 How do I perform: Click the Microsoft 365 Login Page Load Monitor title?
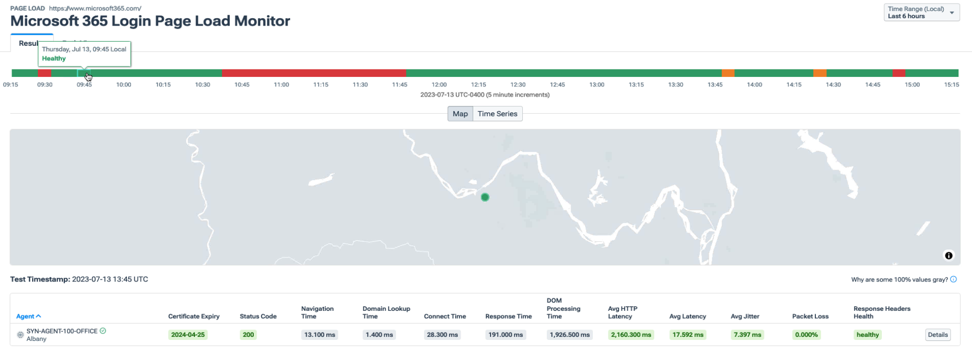(150, 21)
